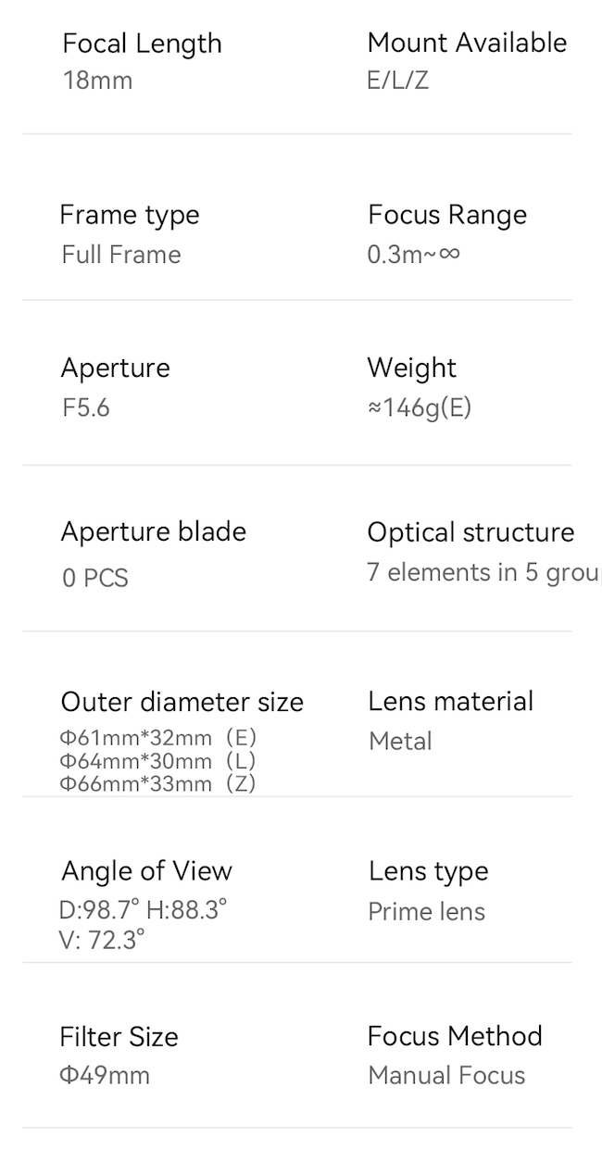Select the ≈146g(E) weight value

pos(420,407)
